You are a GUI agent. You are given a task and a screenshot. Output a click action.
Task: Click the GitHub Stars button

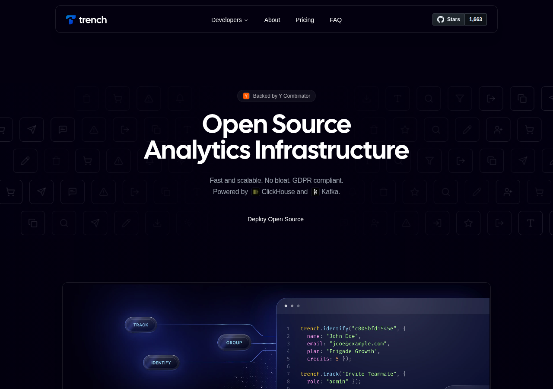448,19
